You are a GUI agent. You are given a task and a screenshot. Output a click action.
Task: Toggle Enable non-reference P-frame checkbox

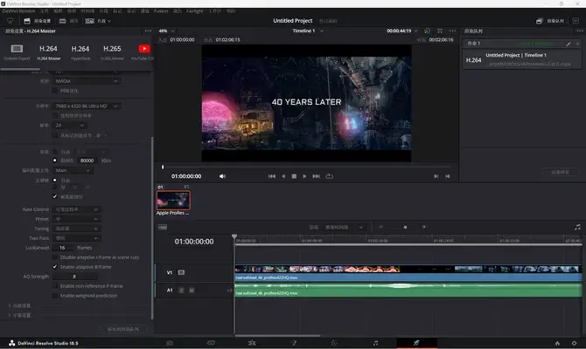click(55, 286)
